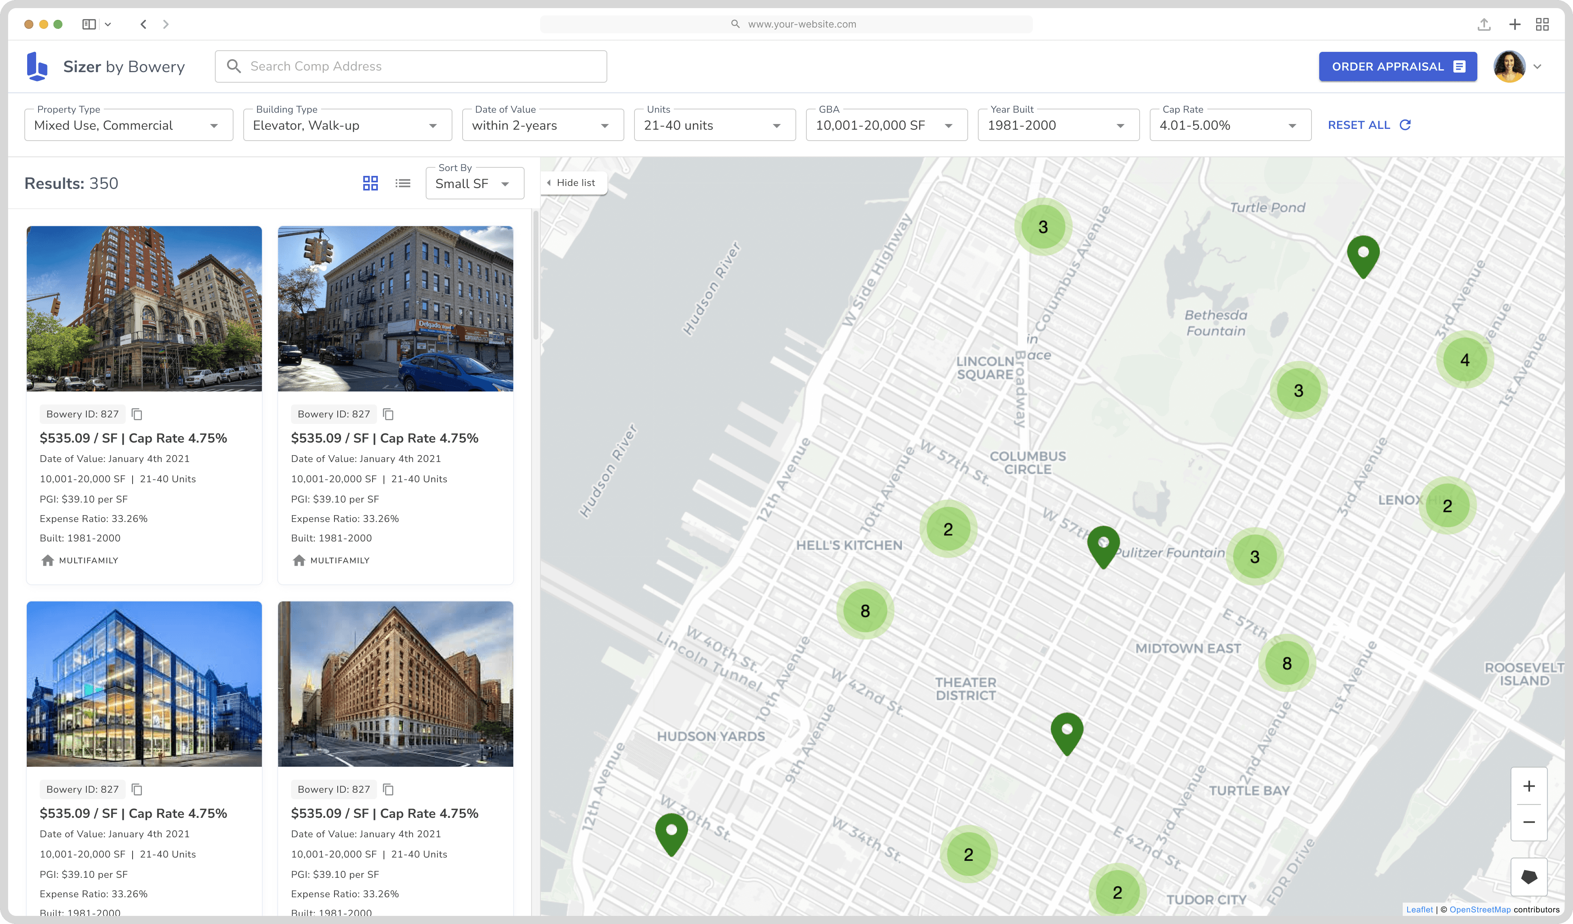Click the reset refresh icon beside RESET ALL

[x=1404, y=125]
